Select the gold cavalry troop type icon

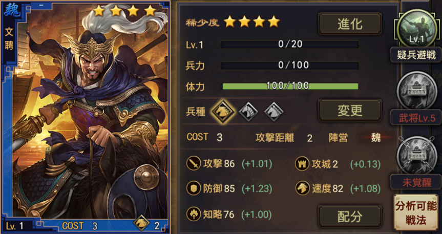click(223, 111)
